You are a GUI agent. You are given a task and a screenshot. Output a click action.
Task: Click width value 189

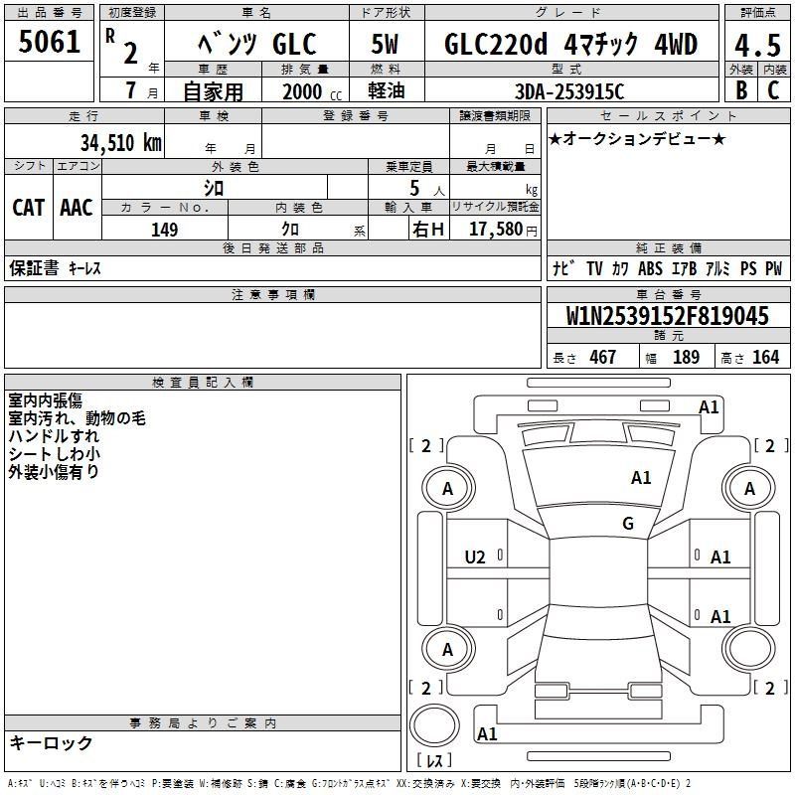click(x=686, y=357)
